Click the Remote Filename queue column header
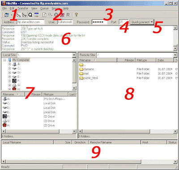Viewport: 179px width, 170px height. coord(115,142)
